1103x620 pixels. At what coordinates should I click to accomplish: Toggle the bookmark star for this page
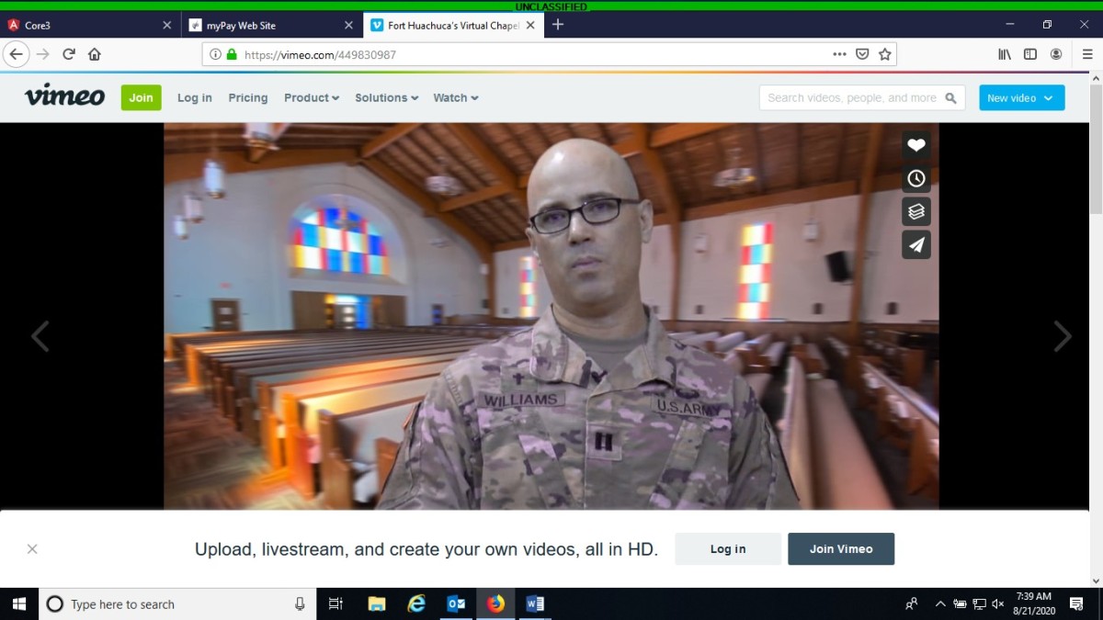click(884, 54)
